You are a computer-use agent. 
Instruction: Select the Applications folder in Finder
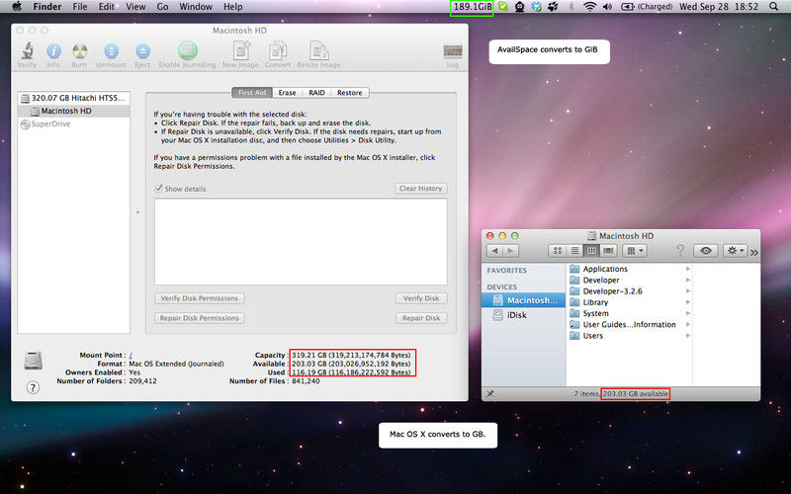(630, 269)
